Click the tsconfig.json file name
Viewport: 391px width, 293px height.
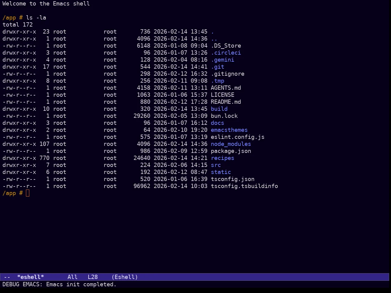(232, 179)
